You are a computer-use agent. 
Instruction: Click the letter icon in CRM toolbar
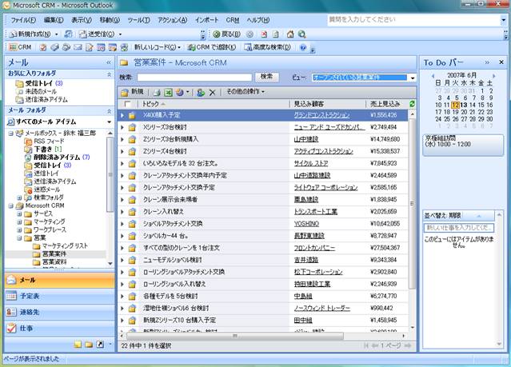click(90, 48)
